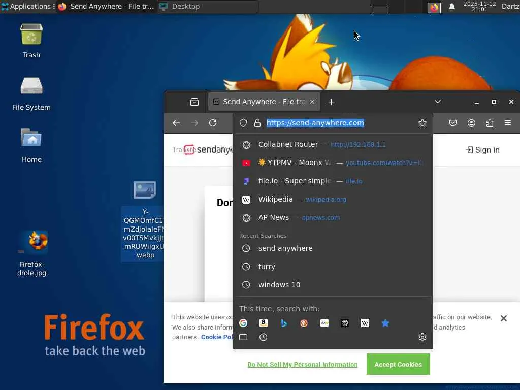This screenshot has width=520, height=390.
Task: Choose the Collabnet Router suggestion
Action: pyautogui.click(x=333, y=145)
